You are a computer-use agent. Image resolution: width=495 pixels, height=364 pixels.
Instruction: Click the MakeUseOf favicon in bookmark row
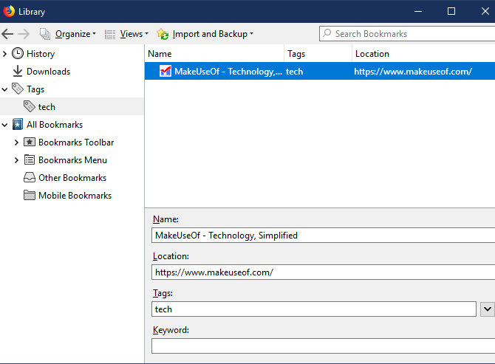click(x=165, y=72)
